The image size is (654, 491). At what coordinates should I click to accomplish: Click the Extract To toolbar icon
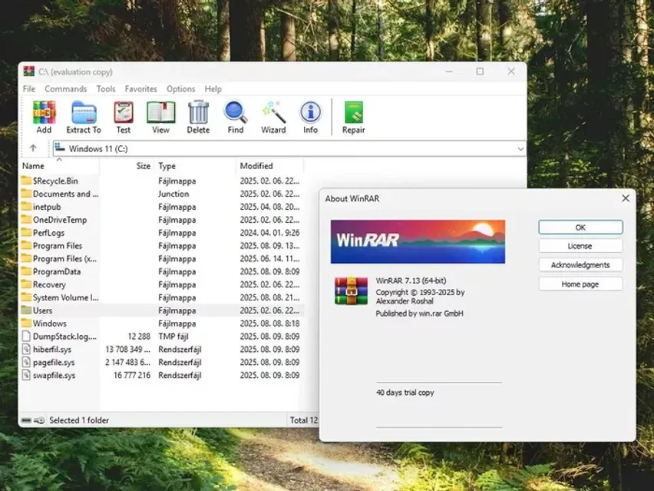coord(84,113)
